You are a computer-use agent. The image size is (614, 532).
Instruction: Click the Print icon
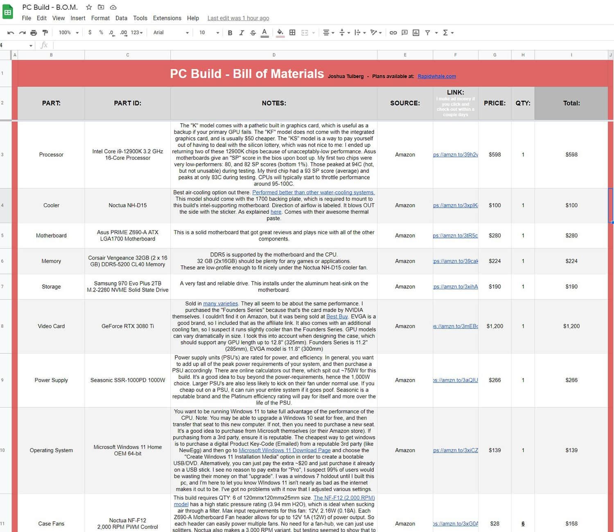coord(34,33)
